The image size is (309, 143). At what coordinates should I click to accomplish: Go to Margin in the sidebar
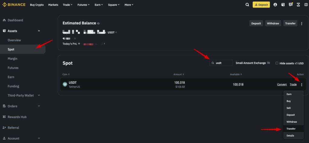(12, 59)
